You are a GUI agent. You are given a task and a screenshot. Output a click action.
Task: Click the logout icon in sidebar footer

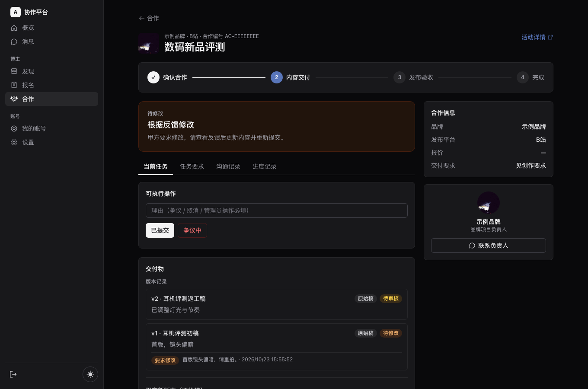[x=13, y=374]
